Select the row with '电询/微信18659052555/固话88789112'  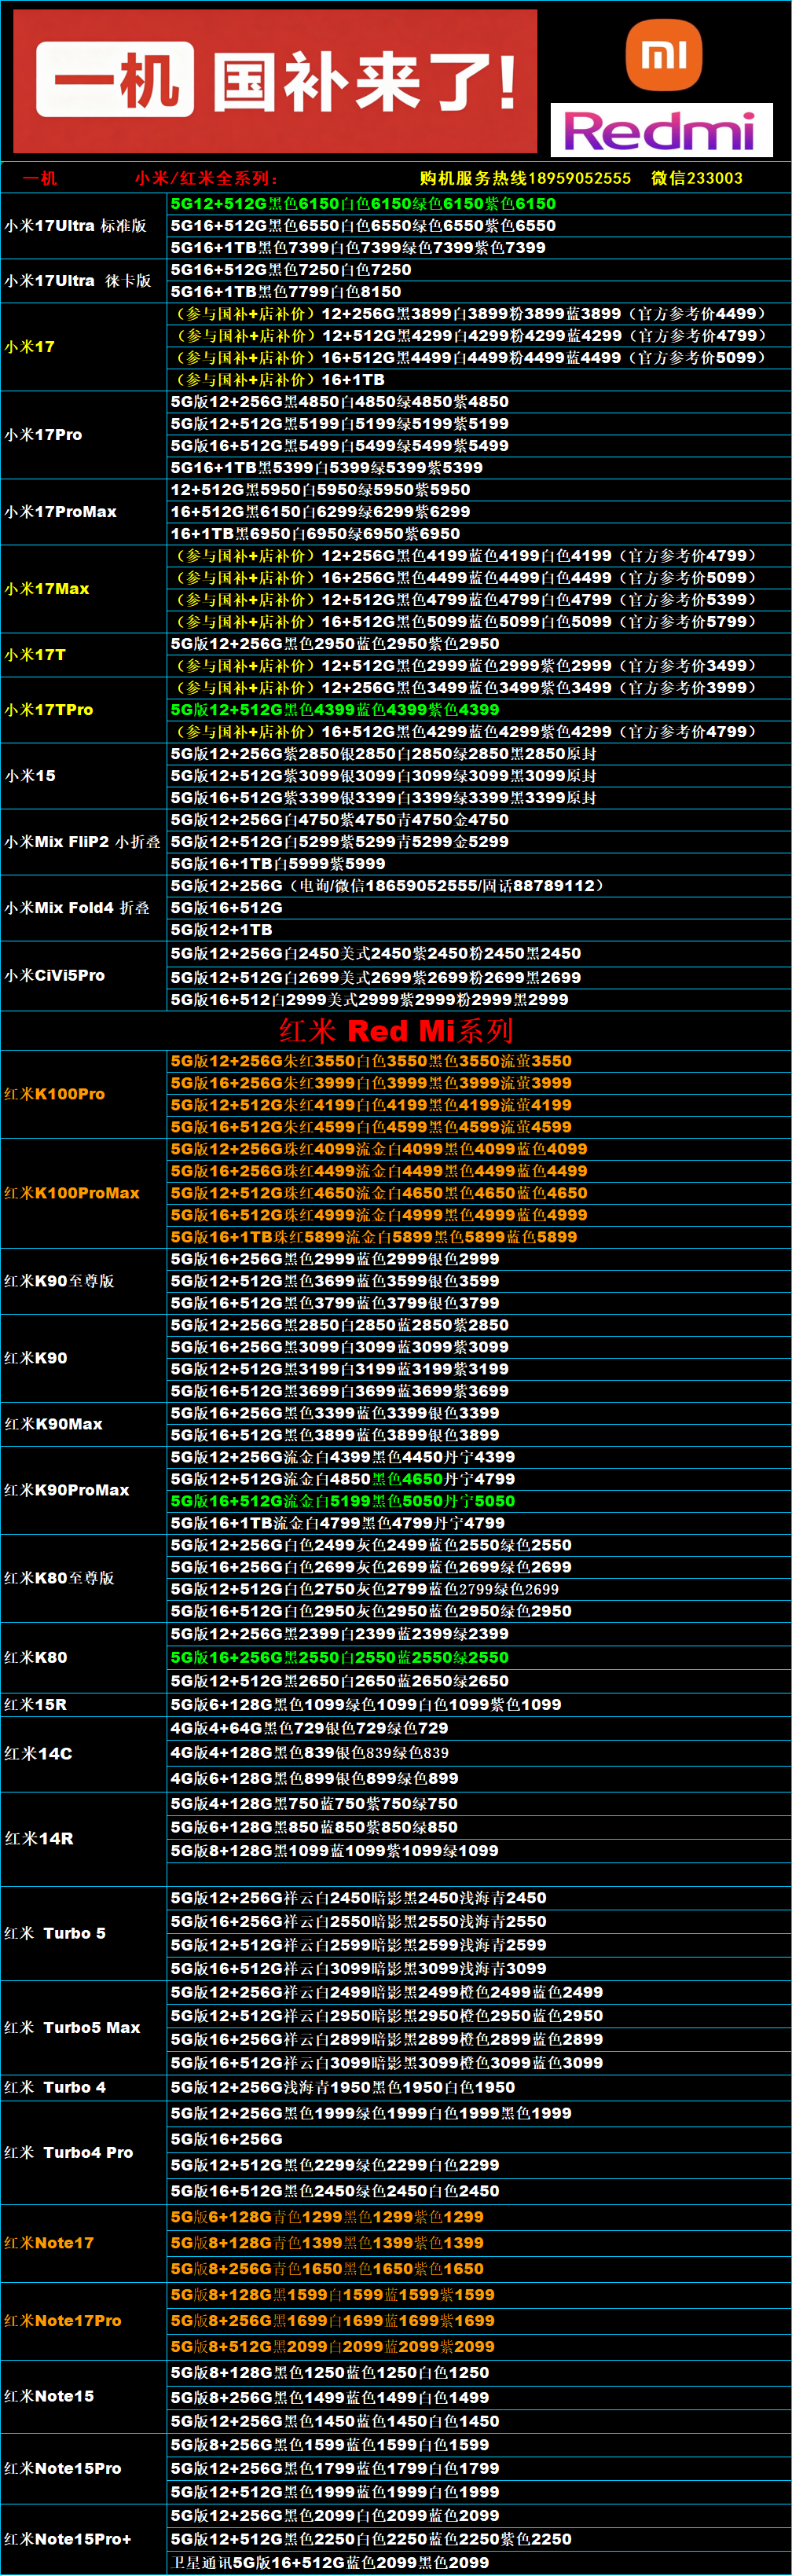(479, 886)
